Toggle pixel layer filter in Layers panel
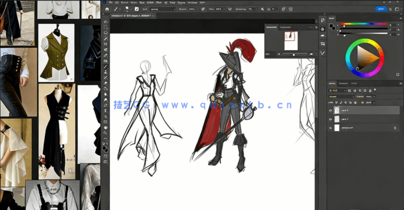The height and width of the screenshot is (210, 404). pos(349,90)
